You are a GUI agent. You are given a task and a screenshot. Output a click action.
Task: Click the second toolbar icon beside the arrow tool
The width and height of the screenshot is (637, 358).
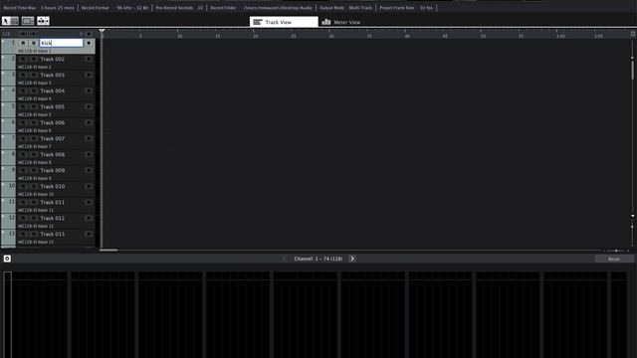pos(28,21)
